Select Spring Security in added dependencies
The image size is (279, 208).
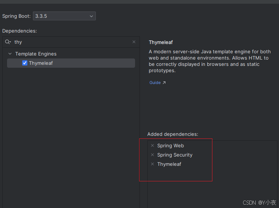[175, 155]
